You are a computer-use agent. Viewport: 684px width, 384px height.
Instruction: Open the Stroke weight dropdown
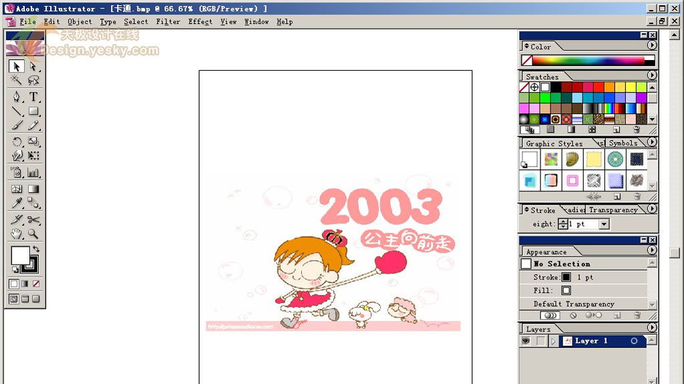tap(604, 224)
